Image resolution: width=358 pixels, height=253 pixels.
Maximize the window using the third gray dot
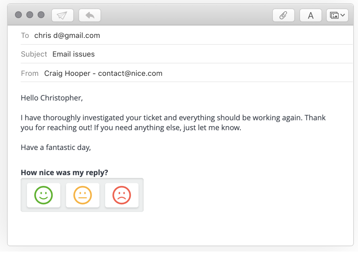pos(41,15)
